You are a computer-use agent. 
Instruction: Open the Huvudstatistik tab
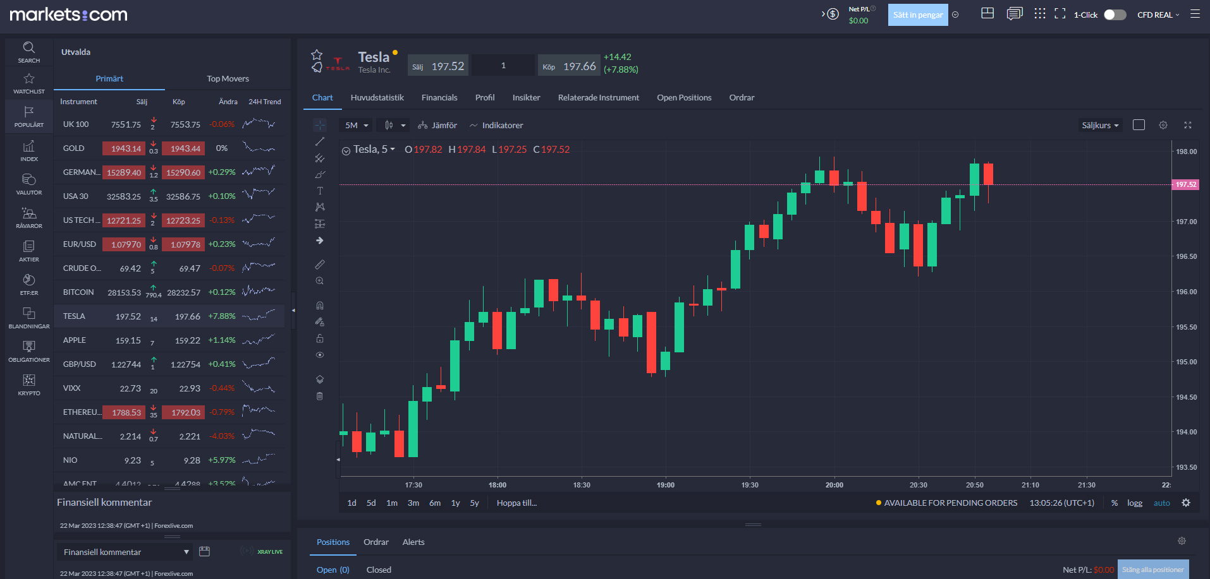[x=377, y=97]
